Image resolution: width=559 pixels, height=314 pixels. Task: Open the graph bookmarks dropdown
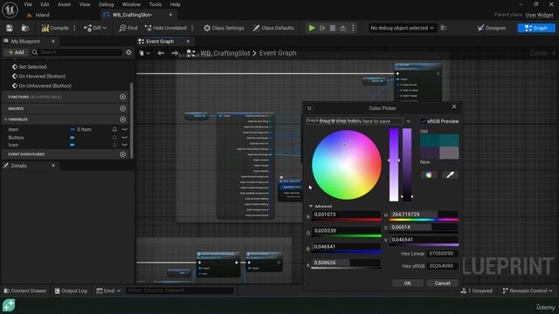144,53
